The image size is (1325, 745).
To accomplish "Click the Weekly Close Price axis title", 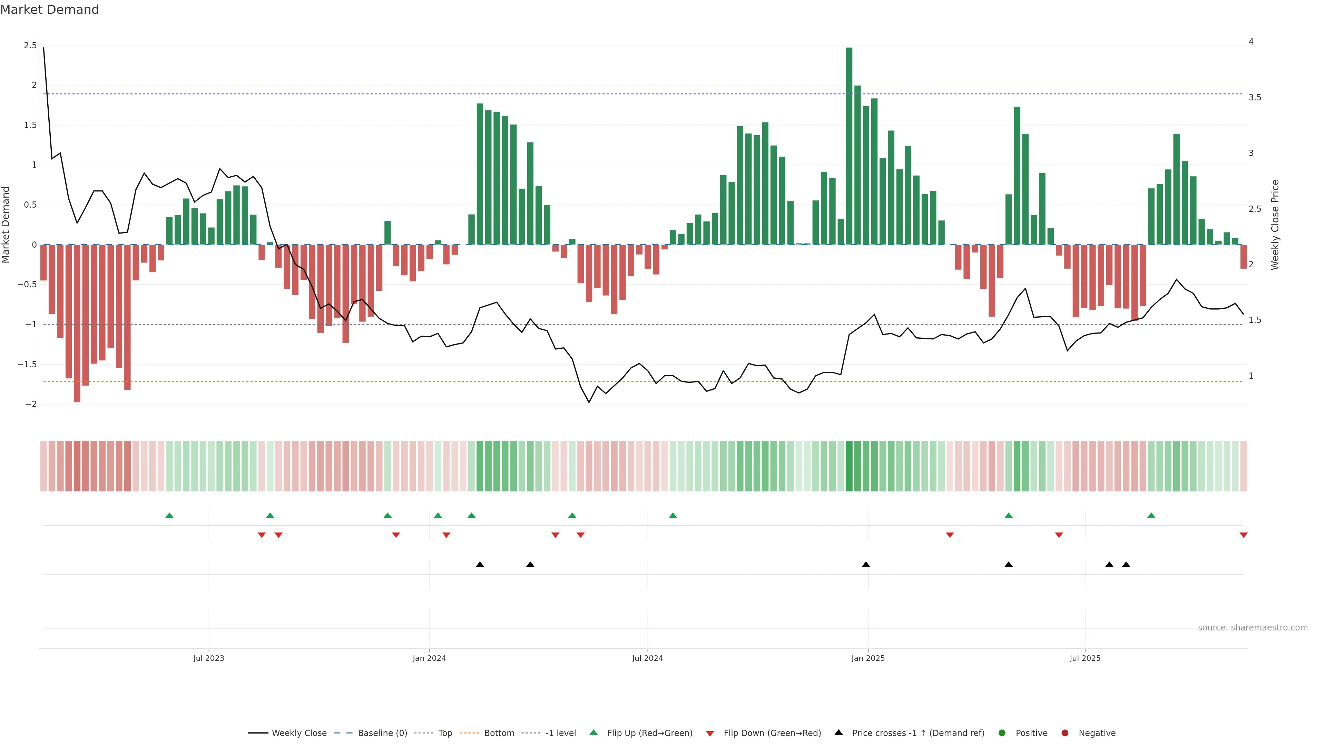I will tap(1275, 225).
